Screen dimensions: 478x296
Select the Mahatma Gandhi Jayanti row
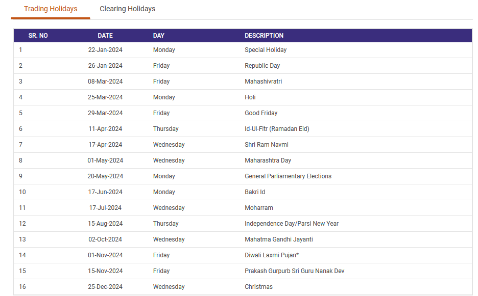(279, 239)
